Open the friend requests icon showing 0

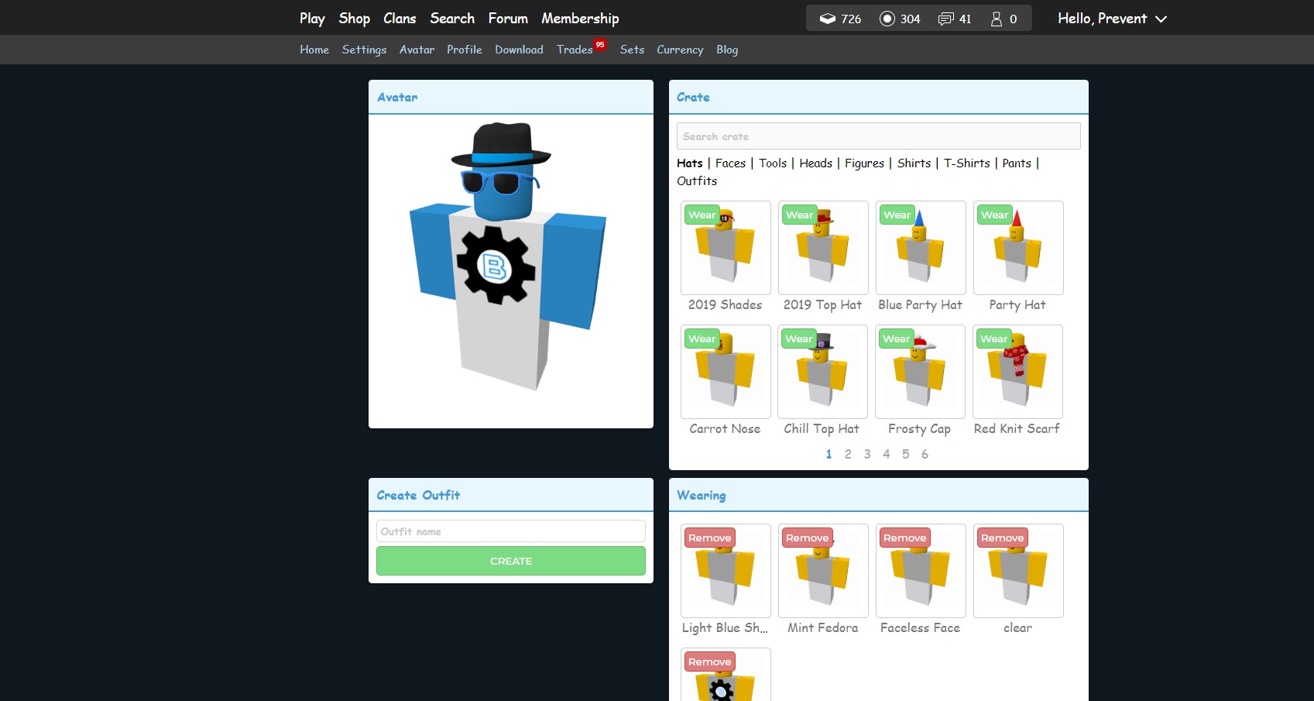[997, 19]
